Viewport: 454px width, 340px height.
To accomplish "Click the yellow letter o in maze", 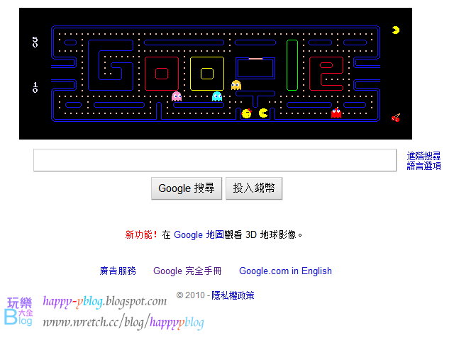I will [x=207, y=74].
